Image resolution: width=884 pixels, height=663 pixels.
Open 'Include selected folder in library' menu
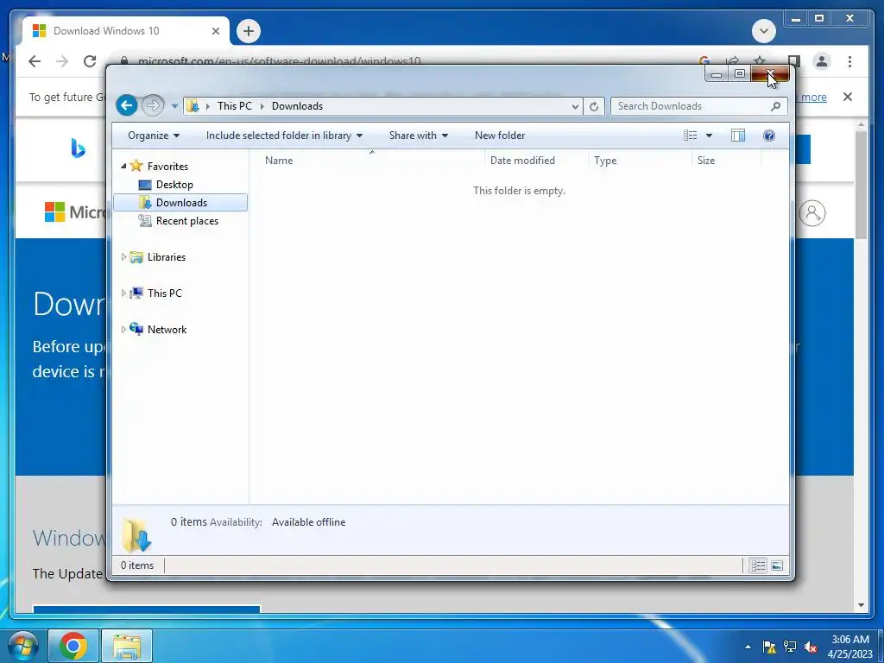click(284, 136)
